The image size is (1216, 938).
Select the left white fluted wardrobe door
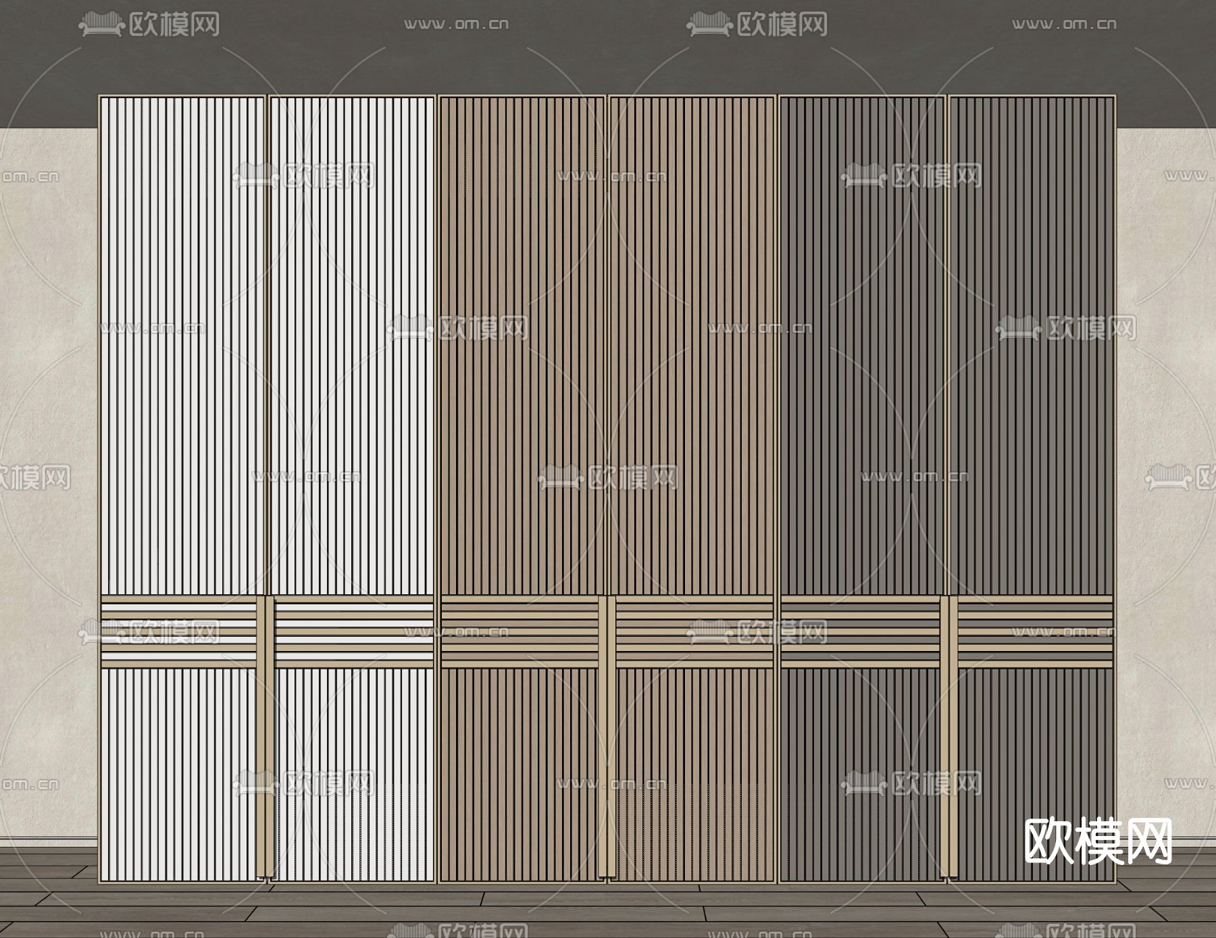(x=182, y=489)
